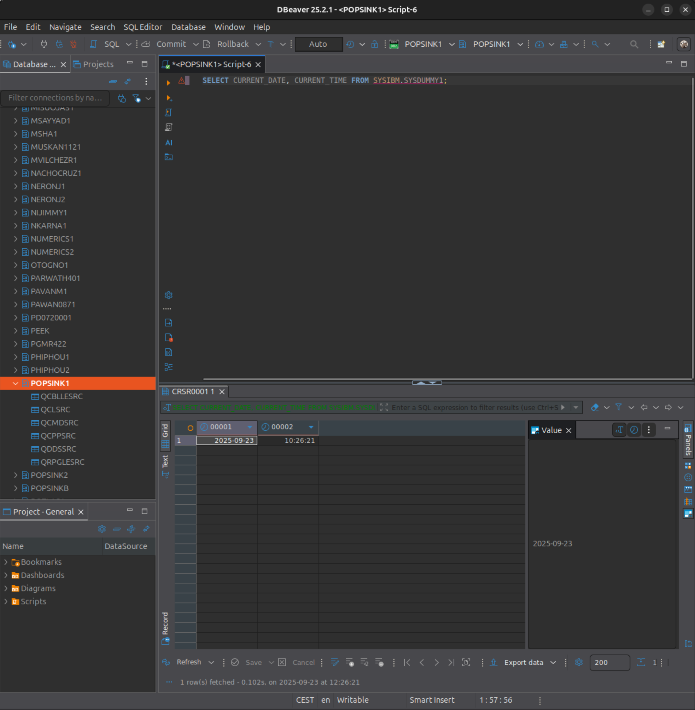Click the AI assistant icon in editor sidebar

click(x=168, y=142)
